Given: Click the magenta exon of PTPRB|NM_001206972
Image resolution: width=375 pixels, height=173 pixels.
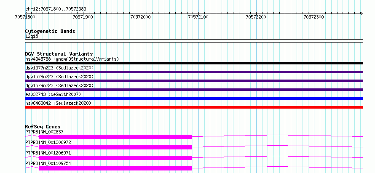Looking at the screenshot, I should 116,147.
